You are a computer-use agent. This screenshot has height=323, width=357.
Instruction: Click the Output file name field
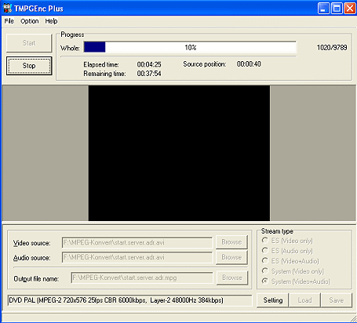tap(142, 278)
